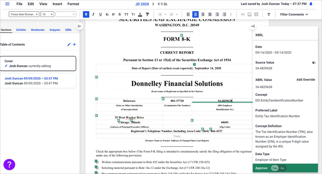
Task: Apply small caps Tт formatting
Action: 133,14
